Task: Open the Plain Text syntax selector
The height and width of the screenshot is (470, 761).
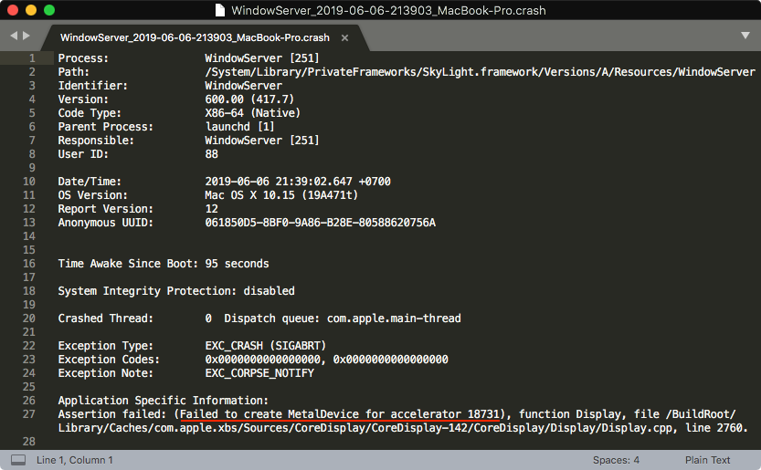Action: point(707,460)
